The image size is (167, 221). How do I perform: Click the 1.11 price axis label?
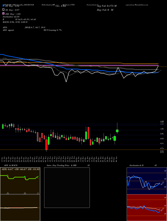pos(162,124)
